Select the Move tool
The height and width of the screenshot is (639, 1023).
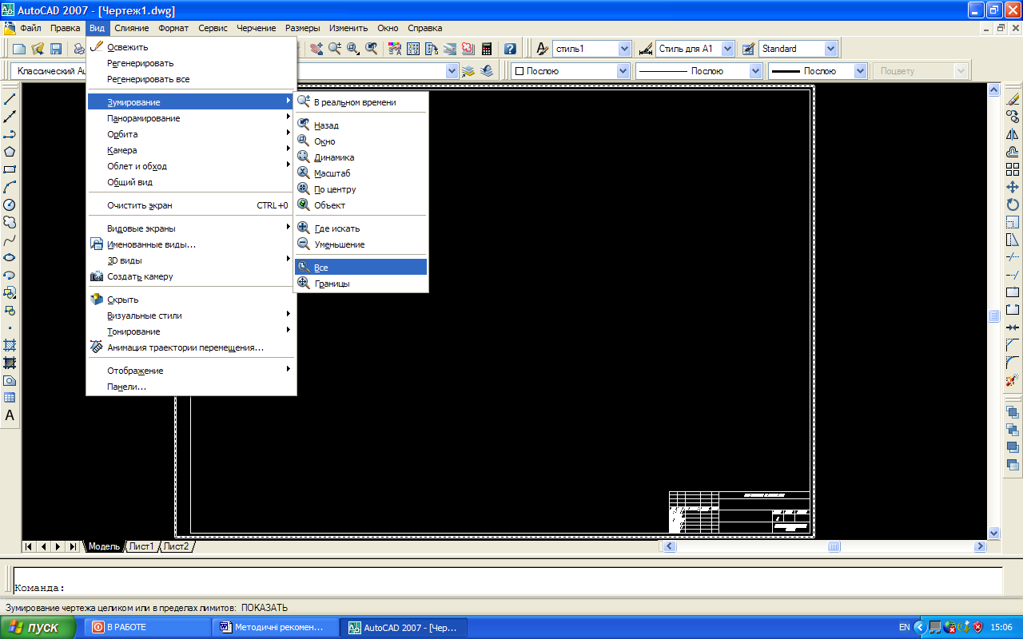(1013, 187)
